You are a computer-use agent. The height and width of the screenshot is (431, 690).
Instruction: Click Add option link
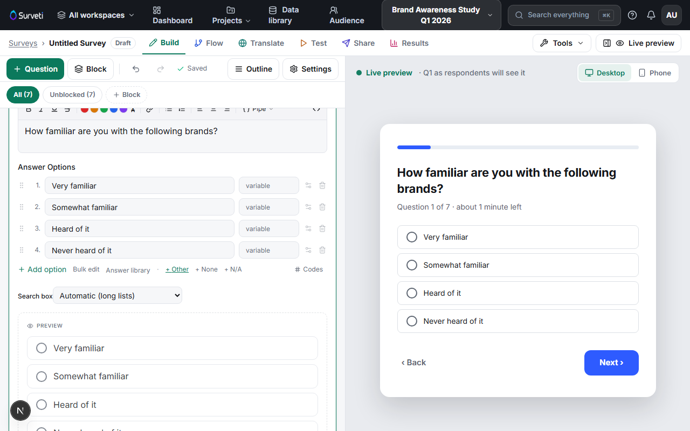(43, 269)
